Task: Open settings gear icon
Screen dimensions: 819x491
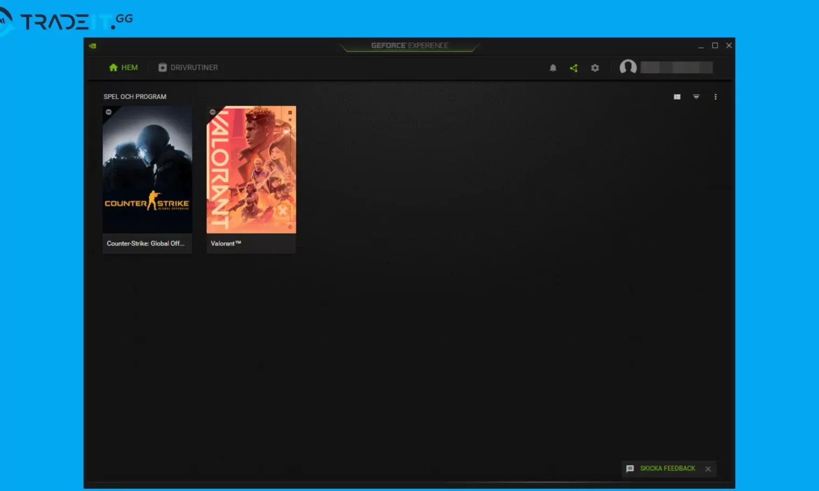Action: click(x=595, y=68)
